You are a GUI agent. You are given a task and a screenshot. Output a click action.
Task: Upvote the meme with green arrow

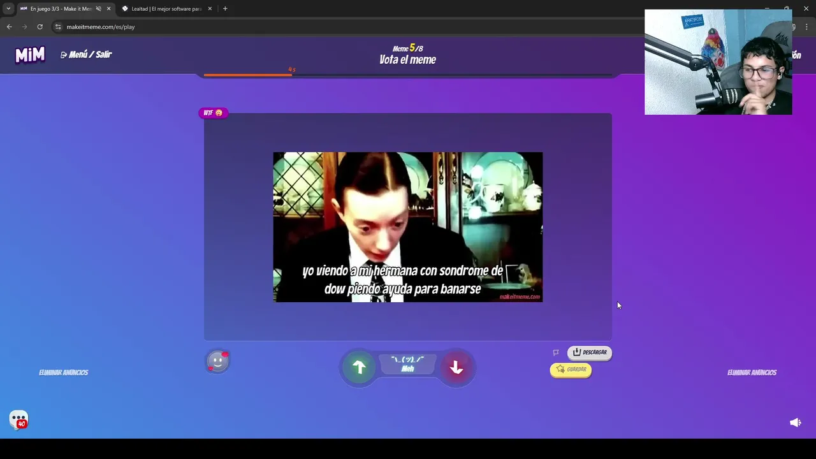point(359,367)
